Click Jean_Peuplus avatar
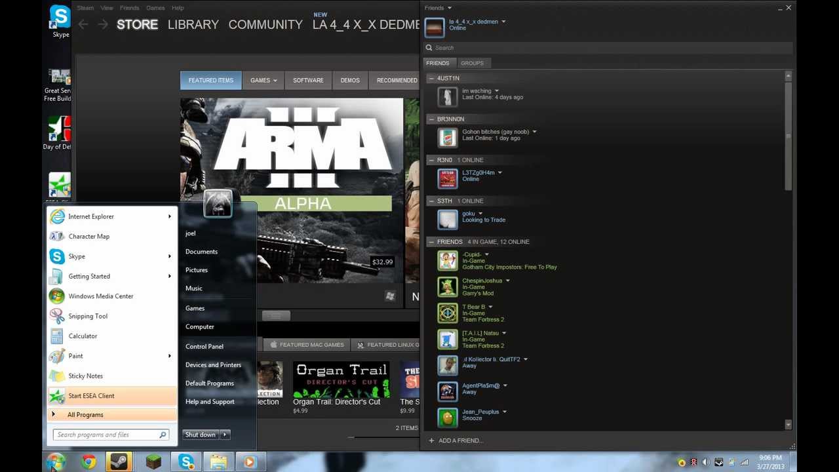Viewport: 839px width, 472px height. tap(448, 418)
